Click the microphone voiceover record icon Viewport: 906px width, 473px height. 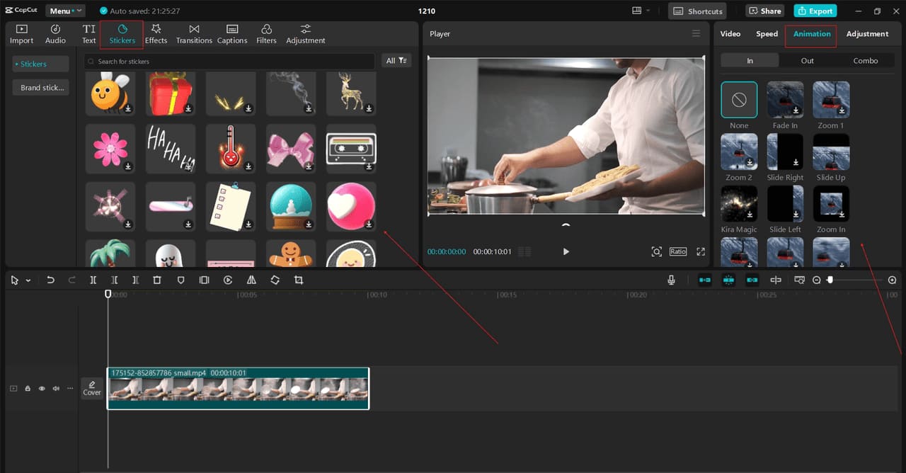coord(671,280)
